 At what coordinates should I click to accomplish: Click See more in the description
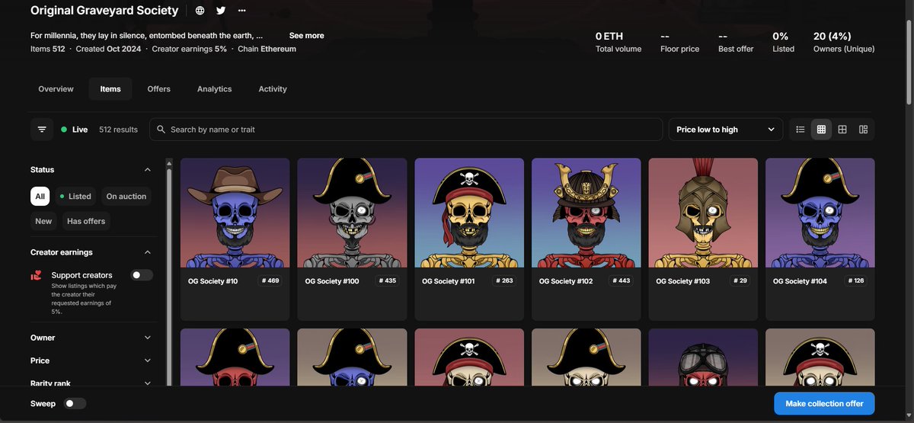tap(307, 36)
